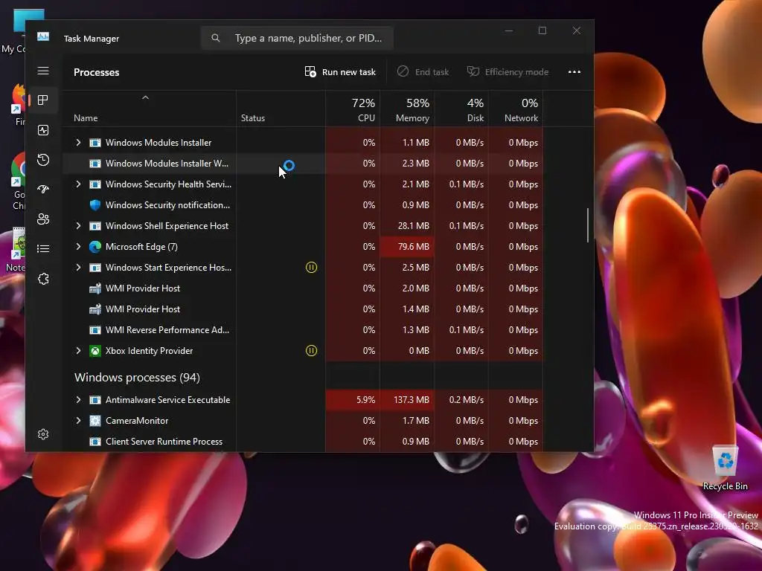Viewport: 762px width, 571px height.
Task: Sort by the Memory column header
Action: pyautogui.click(x=407, y=110)
